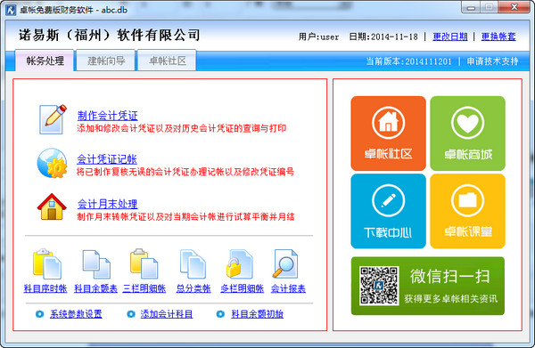Click 获得更多卓帐相关资讯 banner subtitle
This screenshot has width=535, height=348.
[x=451, y=299]
